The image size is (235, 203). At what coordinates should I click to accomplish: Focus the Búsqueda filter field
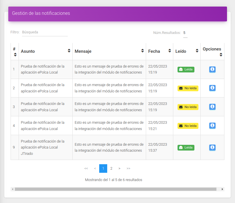(45, 32)
